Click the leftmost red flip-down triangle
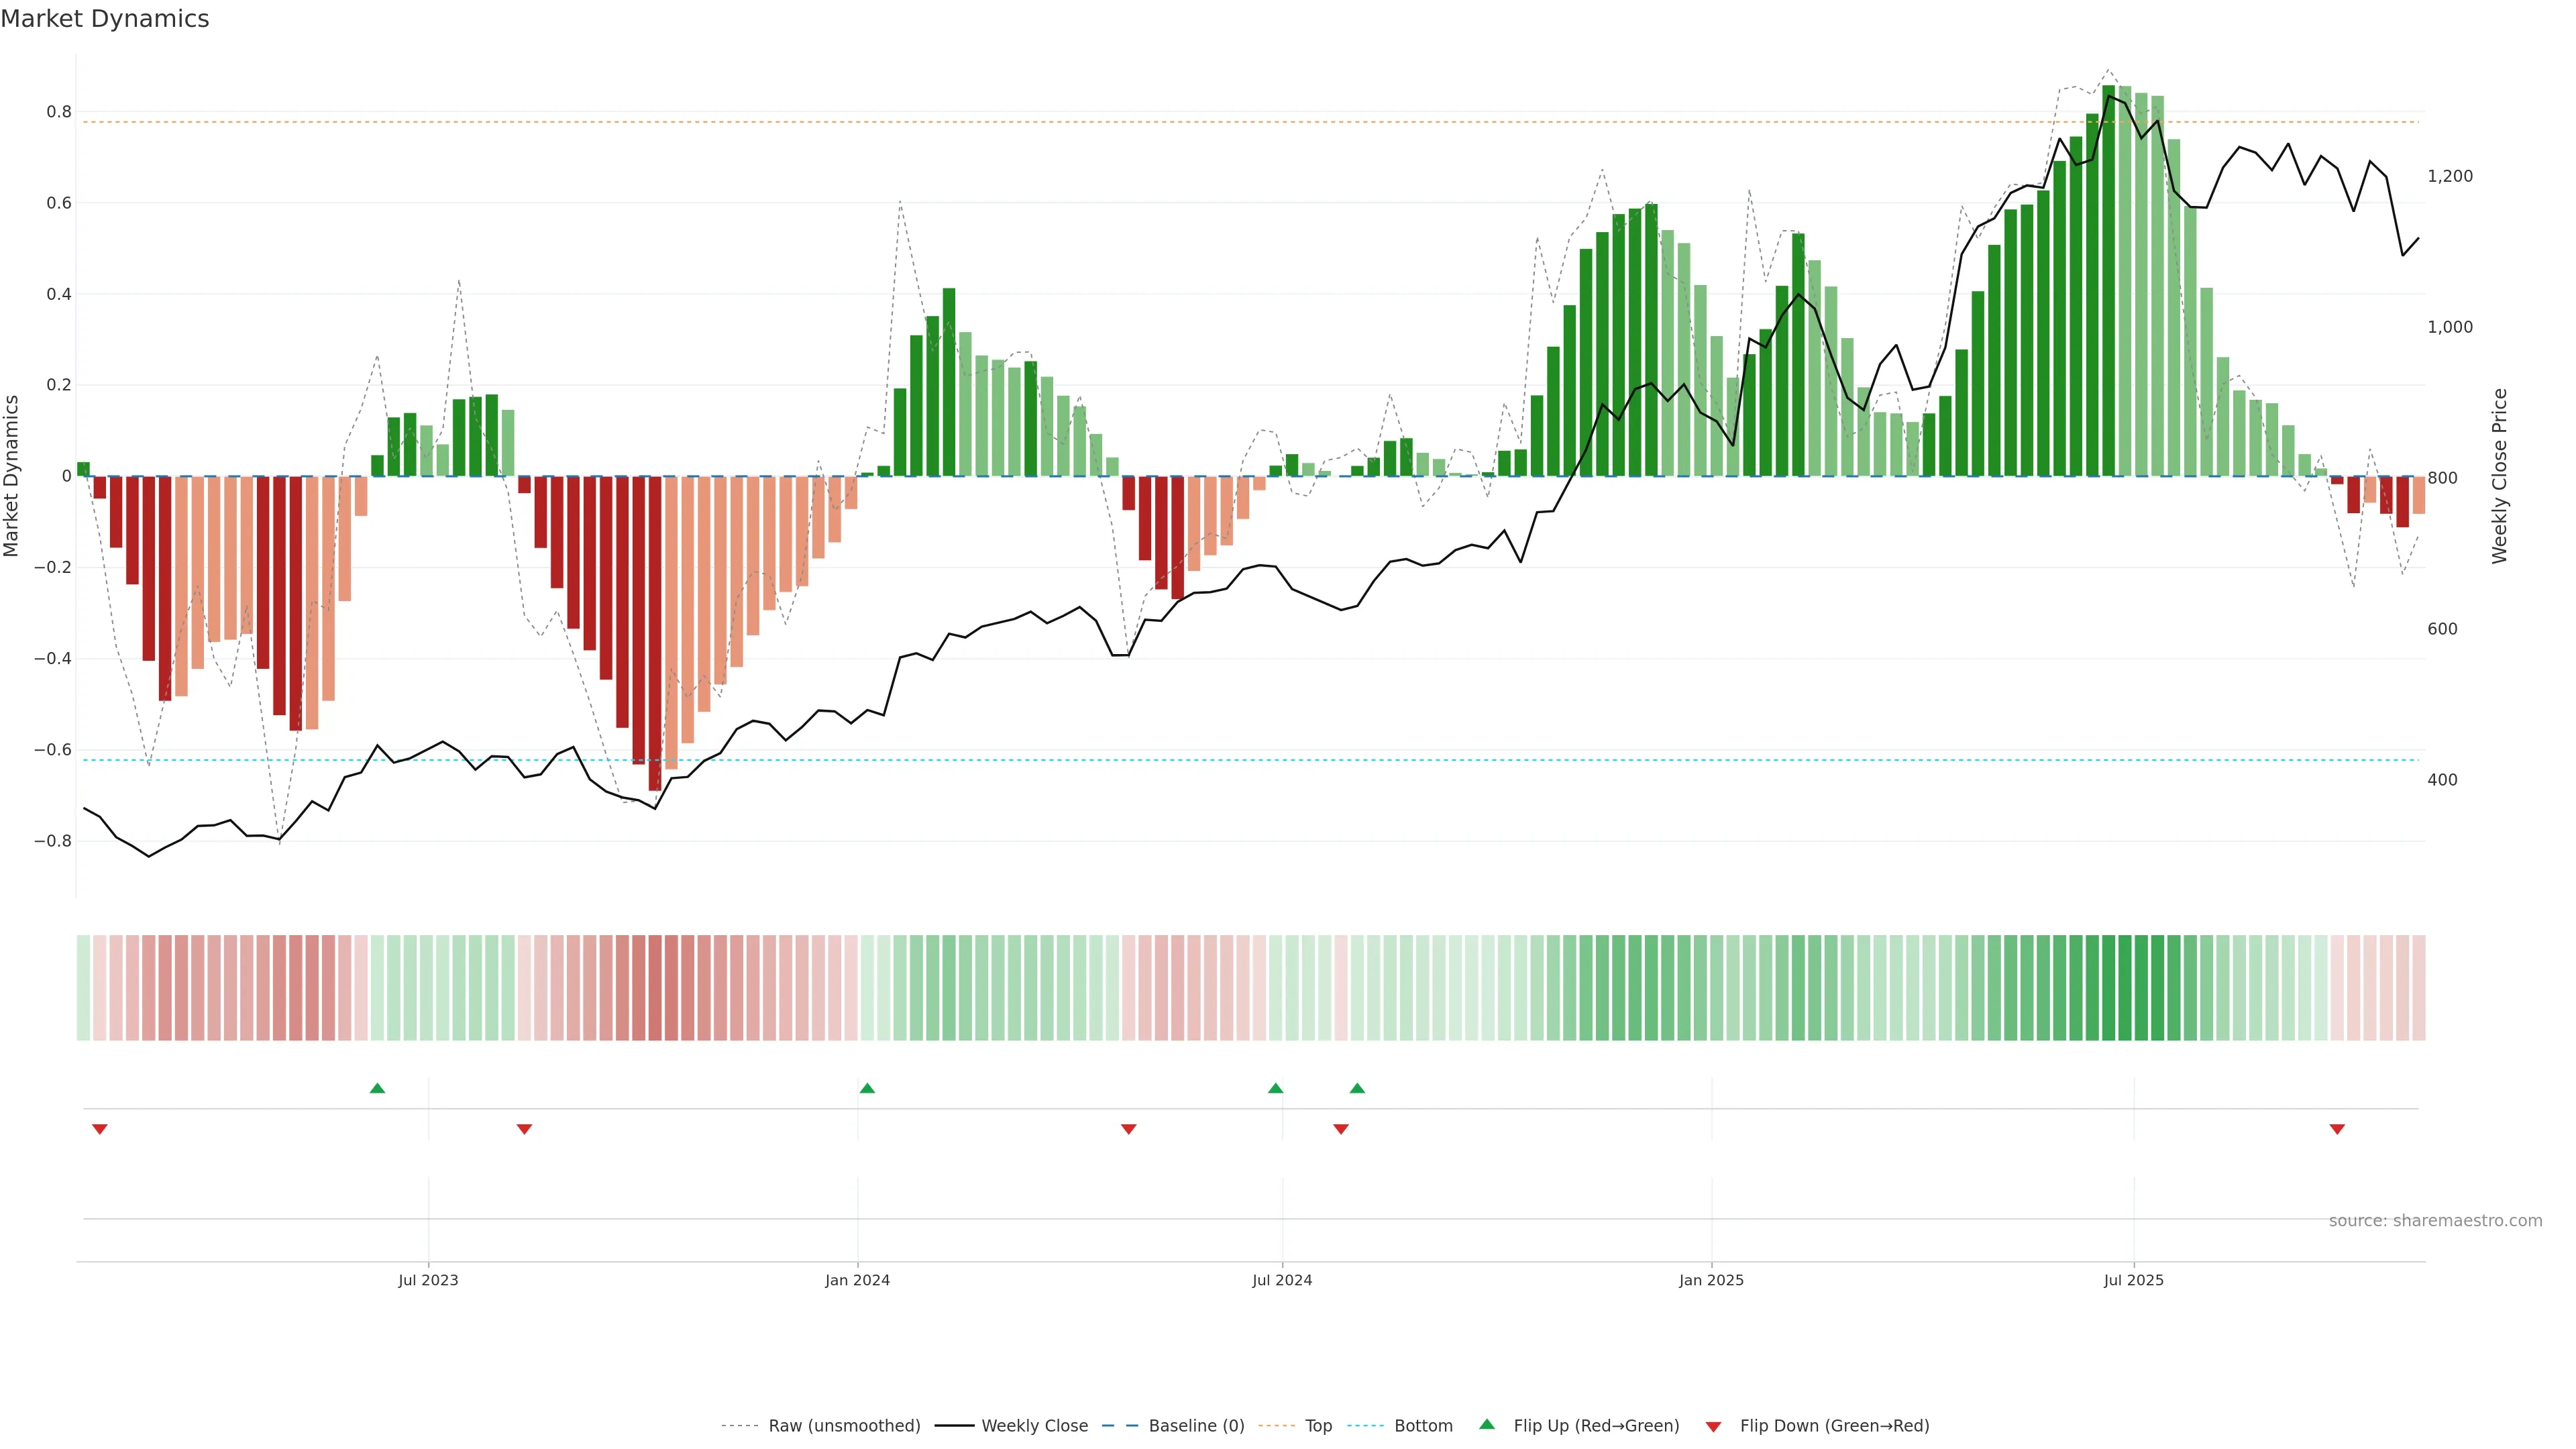This screenshot has height=1449, width=2576. click(x=99, y=1129)
